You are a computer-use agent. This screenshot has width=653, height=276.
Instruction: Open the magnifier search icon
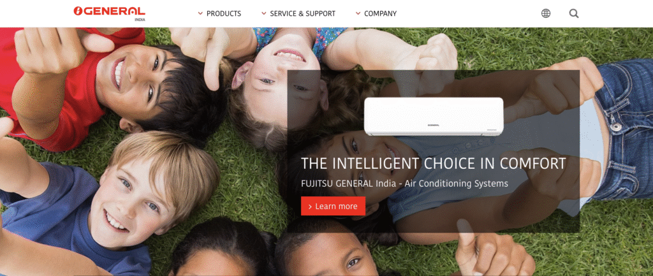(574, 13)
